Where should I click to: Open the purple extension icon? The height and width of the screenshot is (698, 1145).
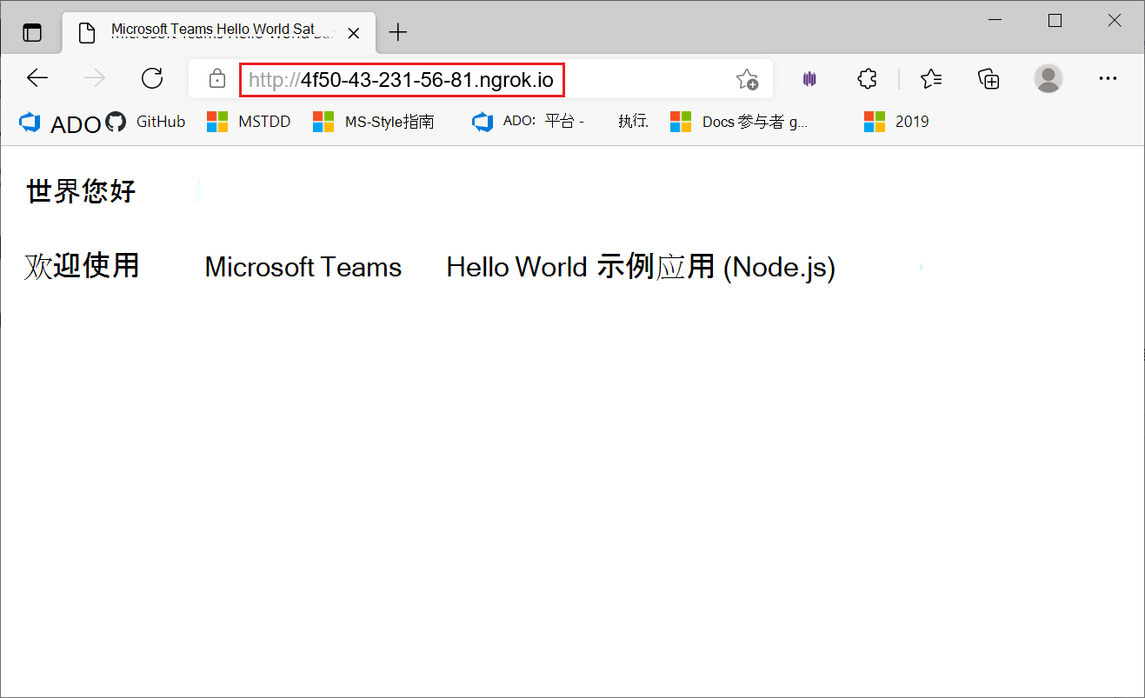[x=809, y=79]
